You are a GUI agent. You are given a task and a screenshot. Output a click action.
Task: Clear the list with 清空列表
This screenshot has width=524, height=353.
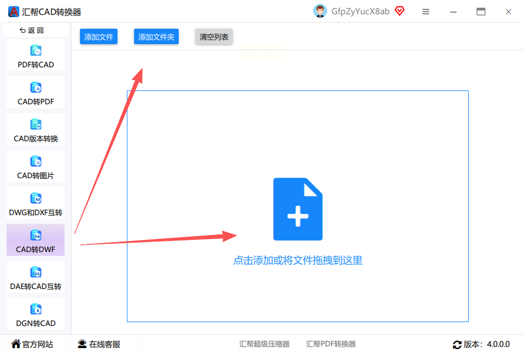pos(214,36)
